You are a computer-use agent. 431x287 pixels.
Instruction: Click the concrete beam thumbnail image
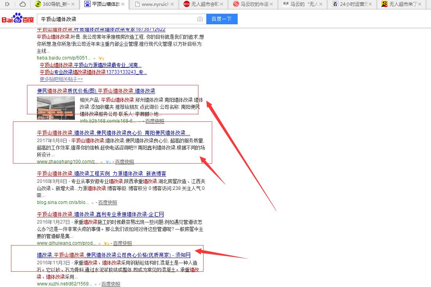pos(56,108)
